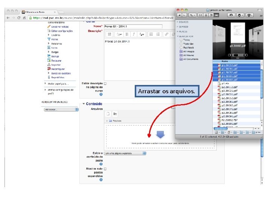Expand Mudar papel para item
271x203 pixels.
coord(45,83)
